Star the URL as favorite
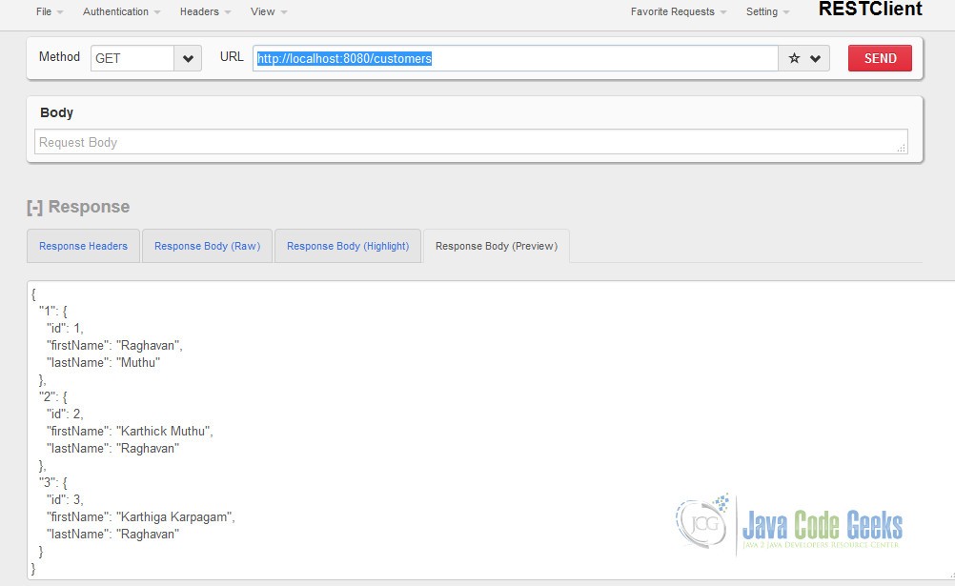The width and height of the screenshot is (955, 586). pyautogui.click(x=794, y=58)
